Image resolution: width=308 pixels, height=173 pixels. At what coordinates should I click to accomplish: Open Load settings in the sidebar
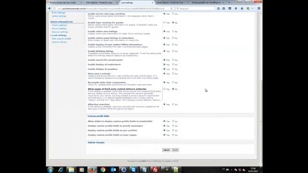point(59,35)
